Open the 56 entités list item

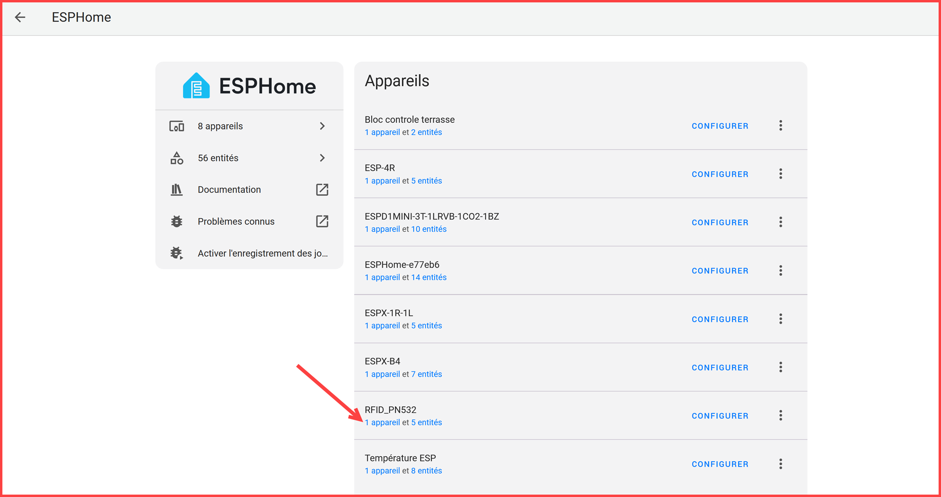coord(249,158)
